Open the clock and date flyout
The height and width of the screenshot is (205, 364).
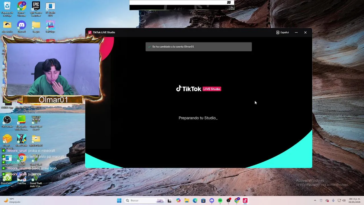pos(354,200)
